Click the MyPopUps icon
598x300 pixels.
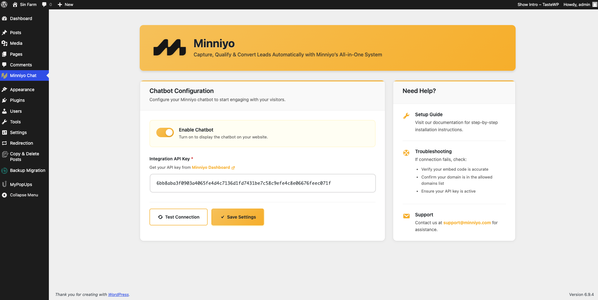pyautogui.click(x=4, y=184)
